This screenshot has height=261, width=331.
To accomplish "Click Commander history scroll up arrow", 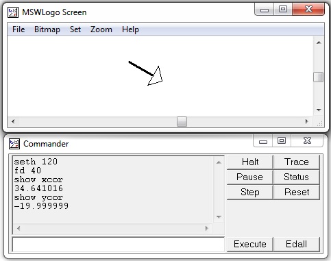I will [219, 162].
